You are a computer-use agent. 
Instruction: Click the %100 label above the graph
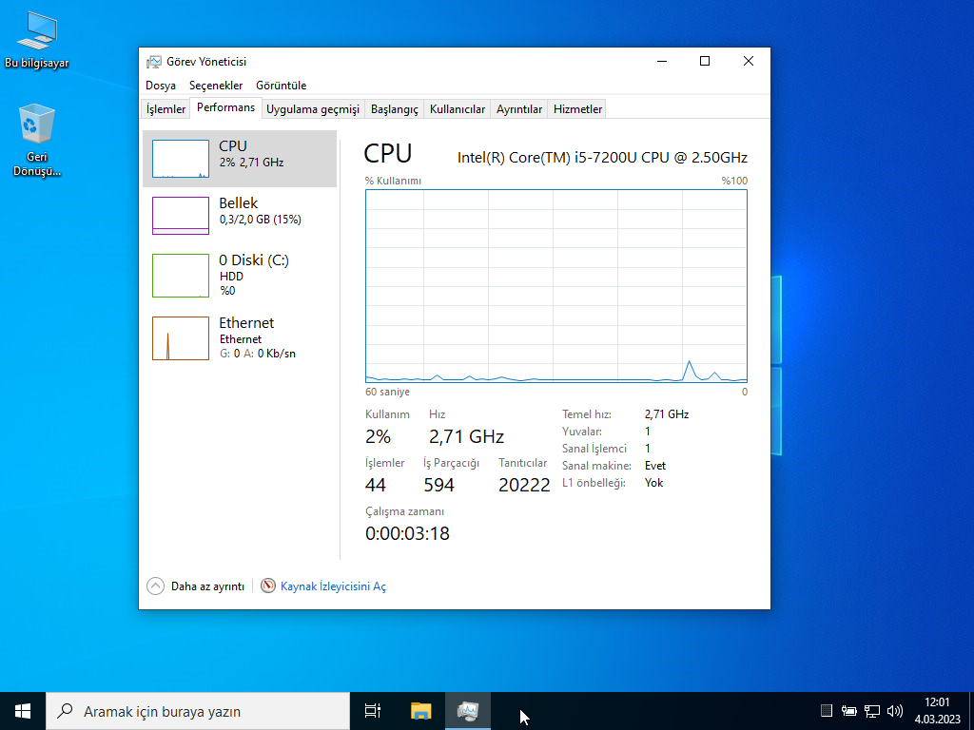(734, 181)
